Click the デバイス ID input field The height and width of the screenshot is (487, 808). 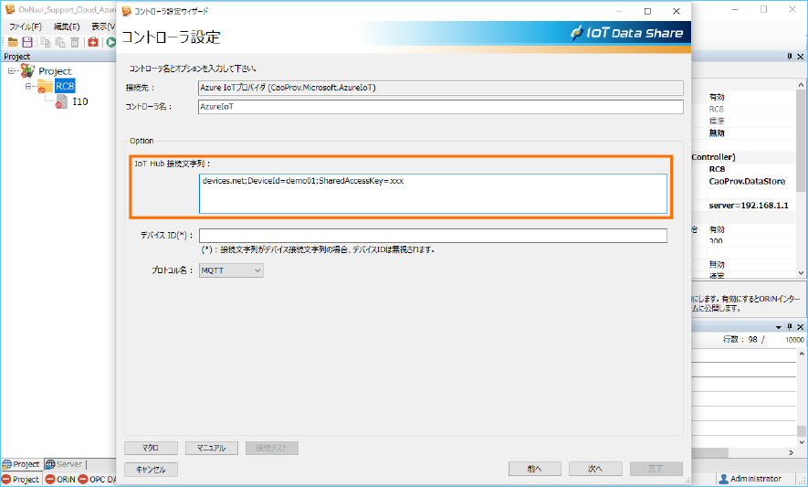pos(433,236)
